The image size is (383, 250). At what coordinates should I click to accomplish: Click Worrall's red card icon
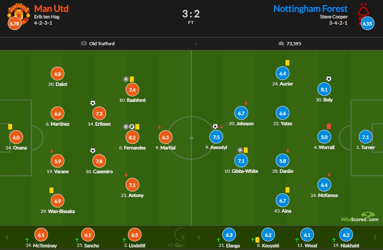[329, 126]
